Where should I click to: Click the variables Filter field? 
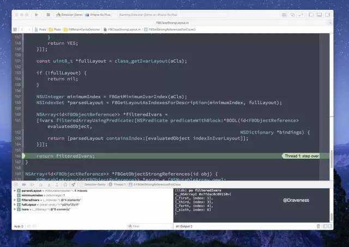tap(149, 226)
